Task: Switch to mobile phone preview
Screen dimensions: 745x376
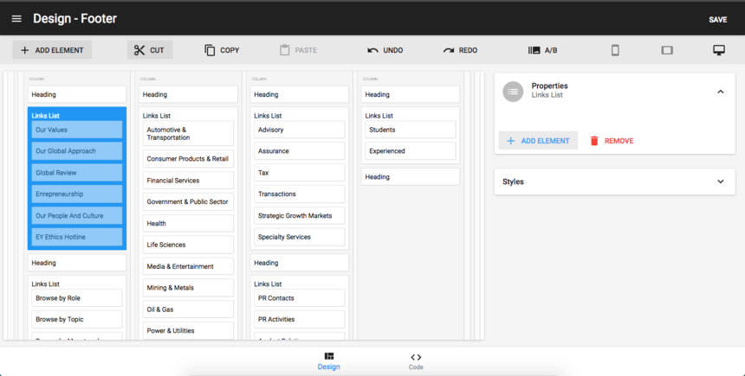Action: (x=615, y=50)
